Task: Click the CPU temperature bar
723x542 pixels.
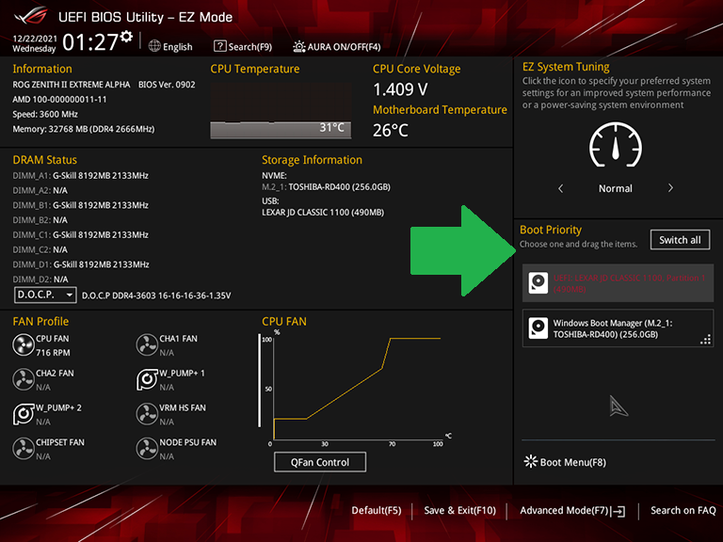Action: [x=281, y=130]
